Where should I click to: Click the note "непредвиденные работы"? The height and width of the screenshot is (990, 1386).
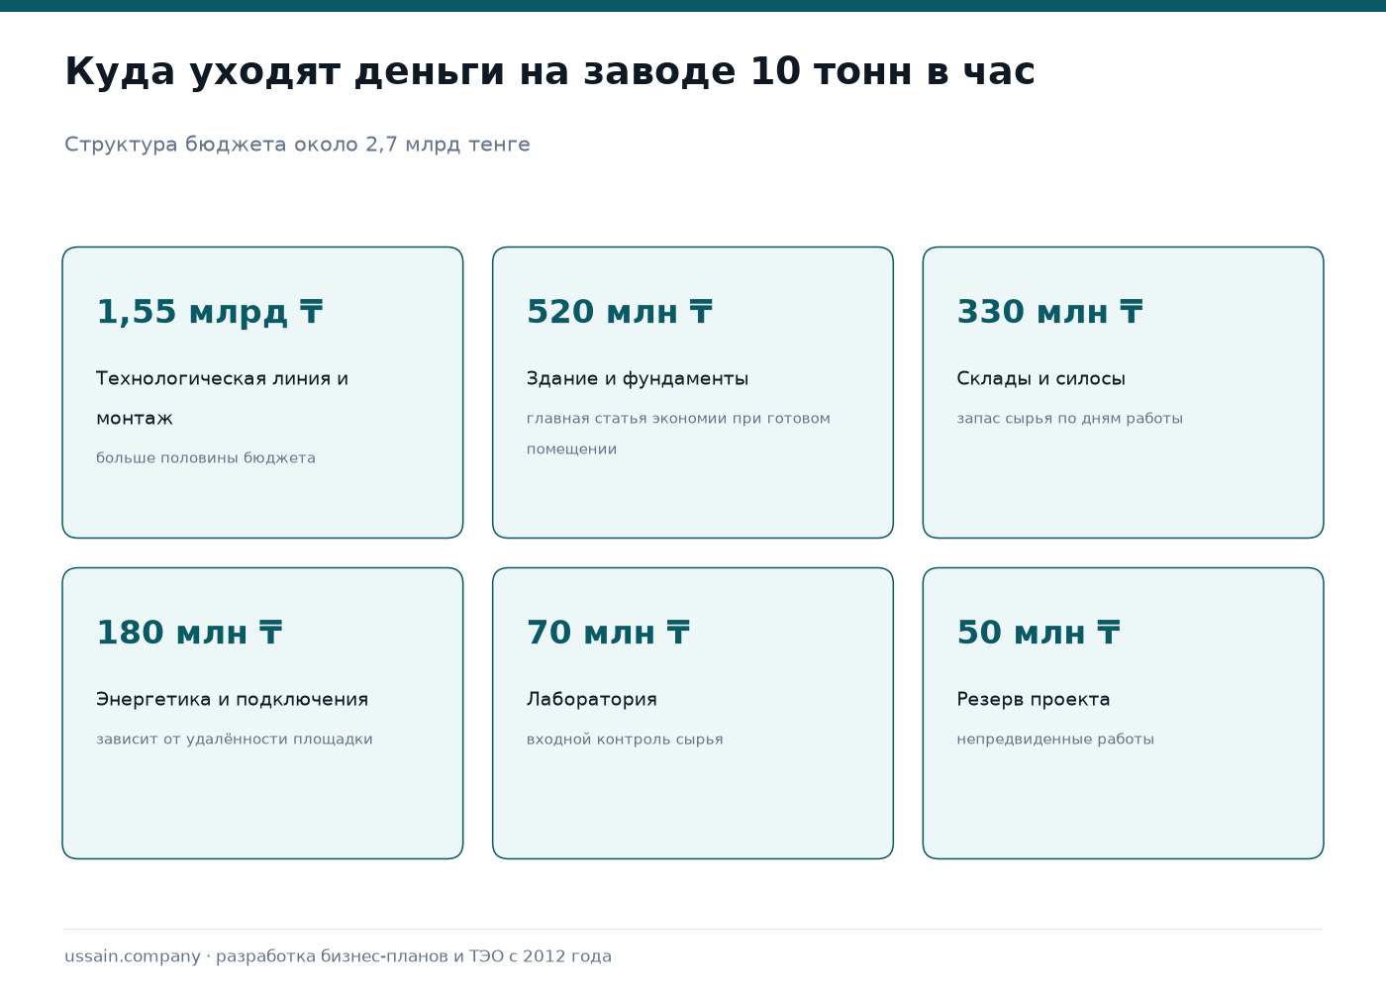tap(1055, 739)
